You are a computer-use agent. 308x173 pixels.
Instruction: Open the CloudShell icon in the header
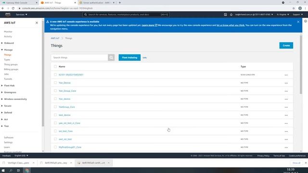tap(225, 14)
